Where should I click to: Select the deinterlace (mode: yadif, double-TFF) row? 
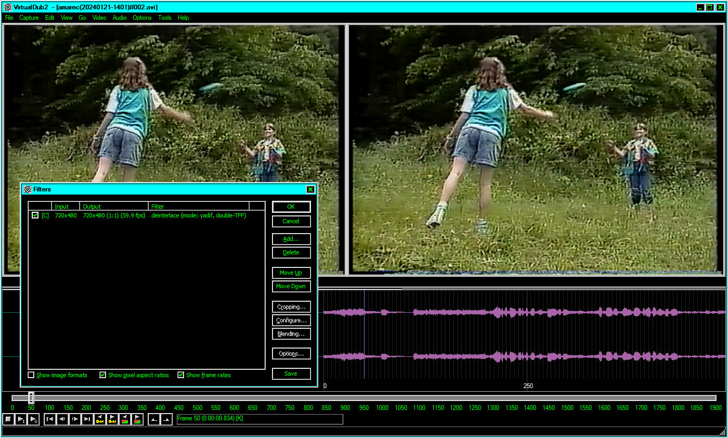[146, 215]
